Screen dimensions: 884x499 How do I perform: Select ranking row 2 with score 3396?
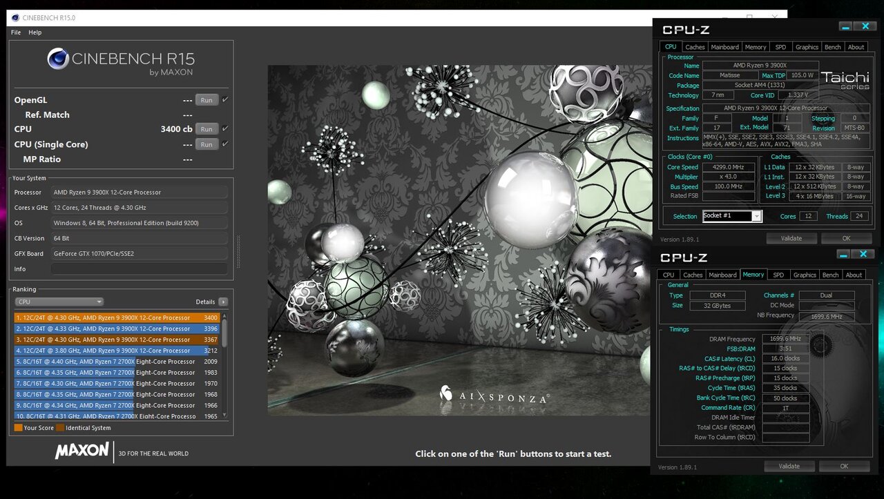[117, 329]
